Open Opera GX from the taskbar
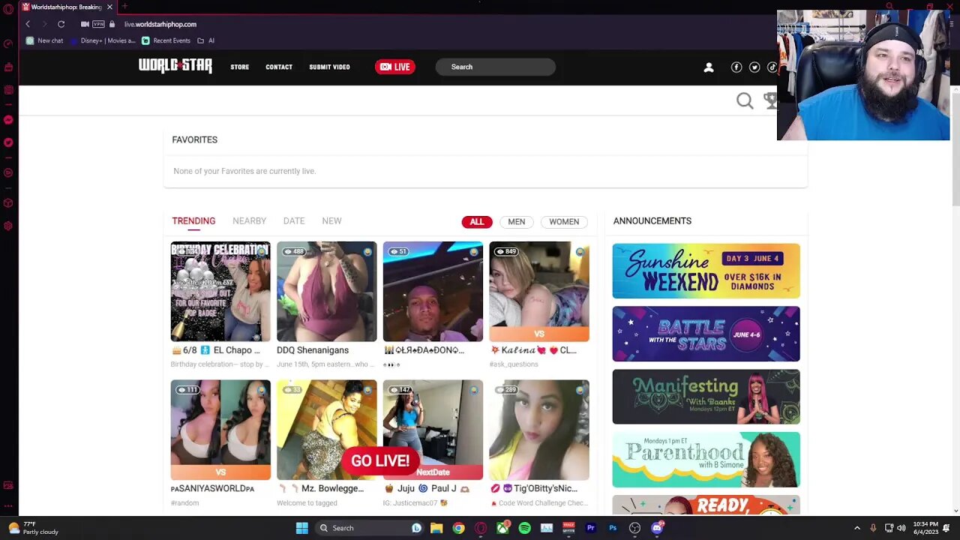Viewport: 960px width, 540px height. (x=481, y=528)
